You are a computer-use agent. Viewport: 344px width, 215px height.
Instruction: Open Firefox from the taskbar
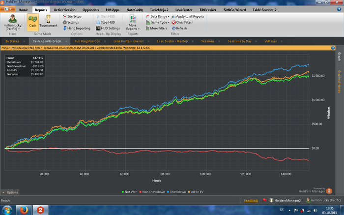pyautogui.click(x=24, y=210)
